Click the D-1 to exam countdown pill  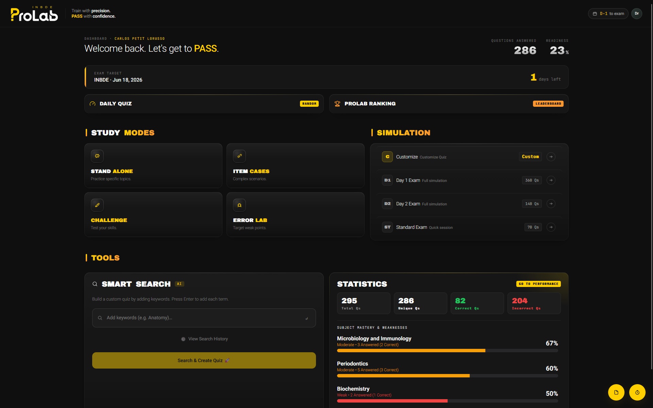pyautogui.click(x=608, y=14)
